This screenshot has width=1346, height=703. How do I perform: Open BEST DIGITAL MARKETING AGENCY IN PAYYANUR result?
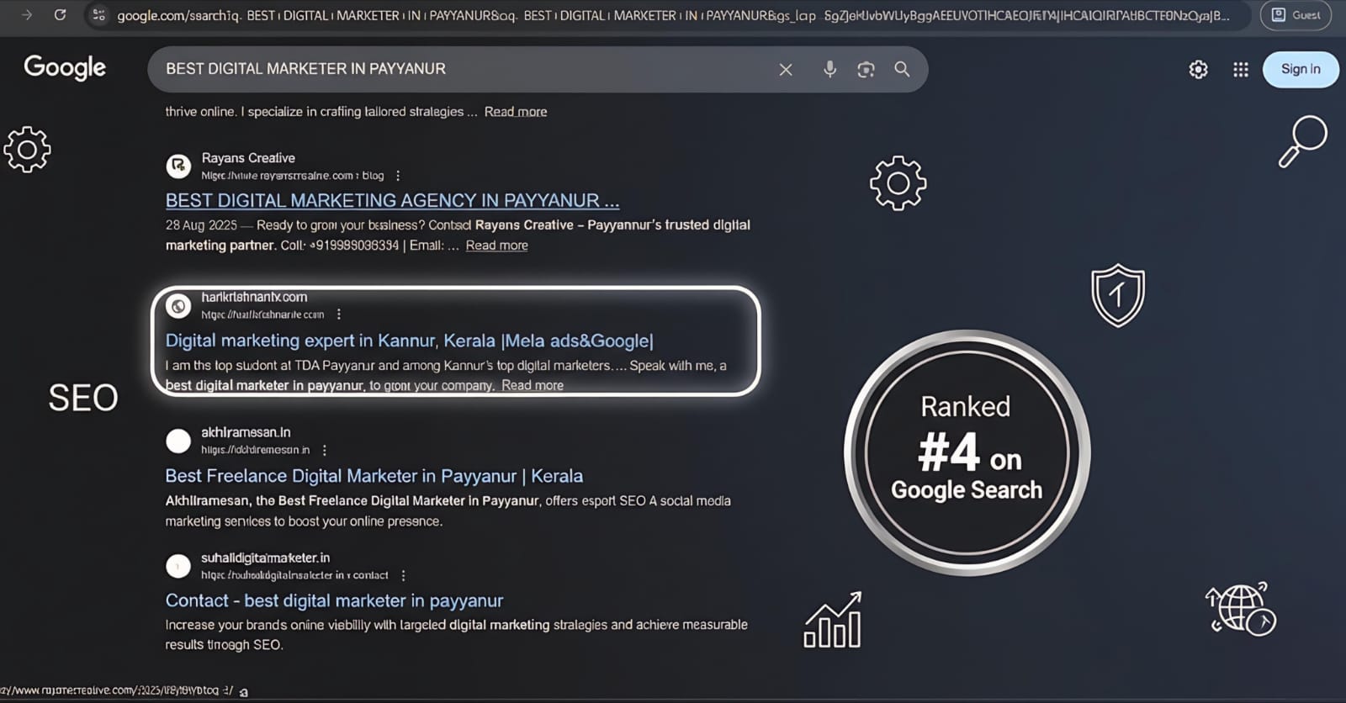392,200
